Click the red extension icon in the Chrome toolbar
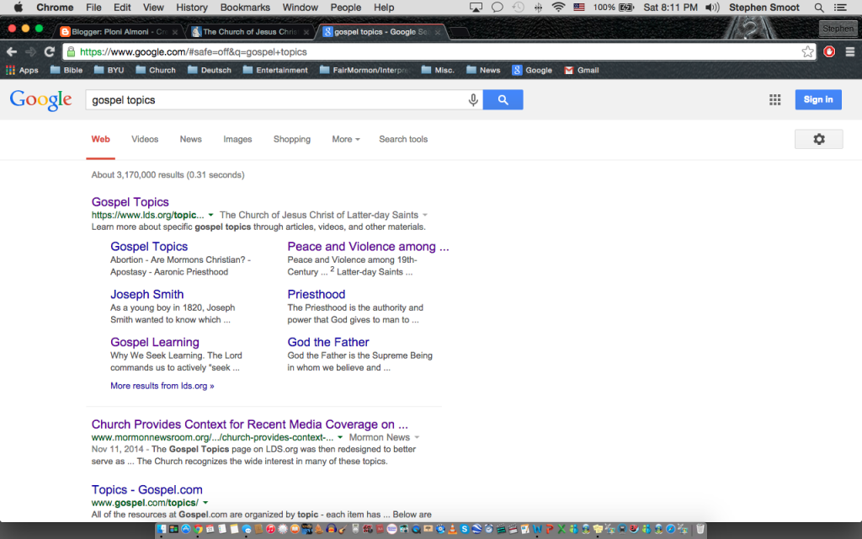The height and width of the screenshot is (539, 862). [x=829, y=51]
